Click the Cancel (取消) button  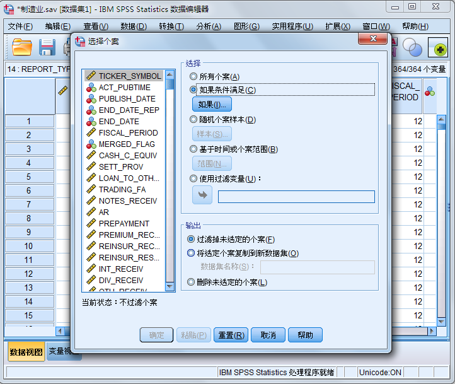coord(268,335)
